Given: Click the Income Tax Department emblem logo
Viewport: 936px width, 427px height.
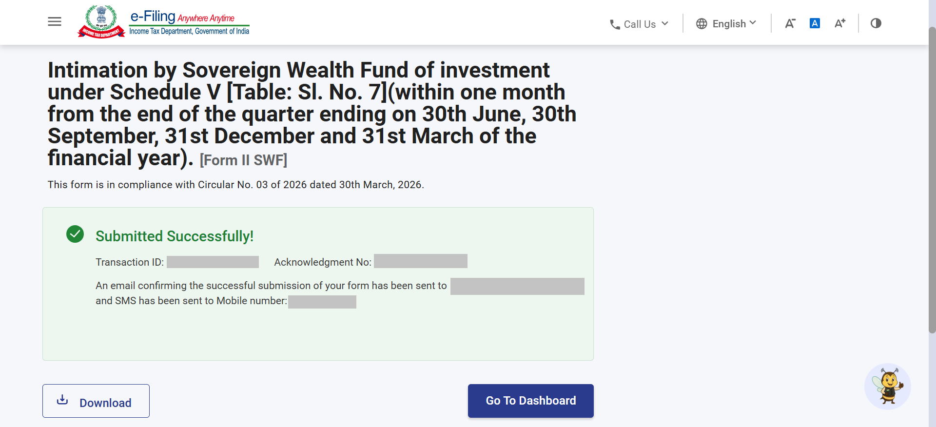Looking at the screenshot, I should click(101, 21).
